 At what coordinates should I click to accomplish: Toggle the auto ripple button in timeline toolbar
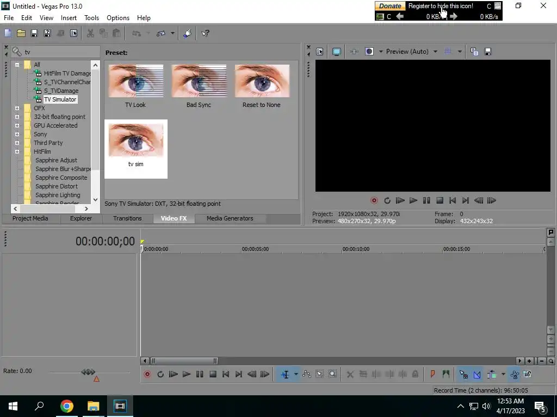(x=492, y=374)
